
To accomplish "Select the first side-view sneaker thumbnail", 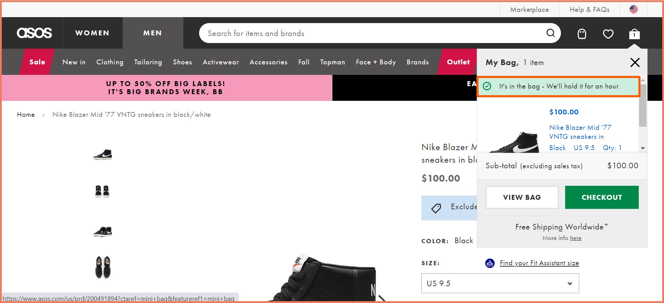I will 102,154.
